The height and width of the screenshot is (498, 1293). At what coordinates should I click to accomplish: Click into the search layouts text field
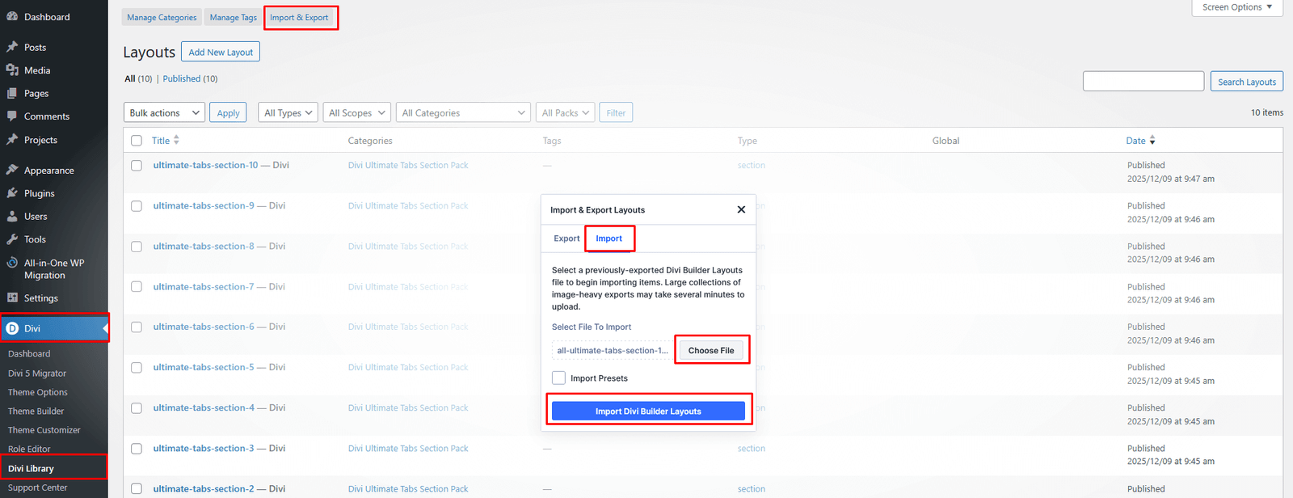(x=1143, y=81)
